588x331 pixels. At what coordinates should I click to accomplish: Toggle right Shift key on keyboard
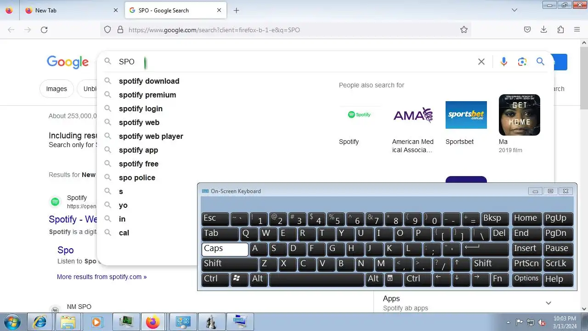click(491, 264)
